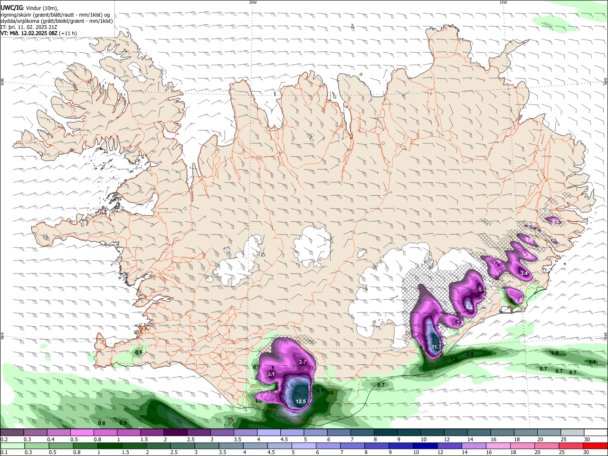Select the black '2.0' value offshore
Image resolution: width=608 pixels, height=456 pixels.
coord(469,354)
